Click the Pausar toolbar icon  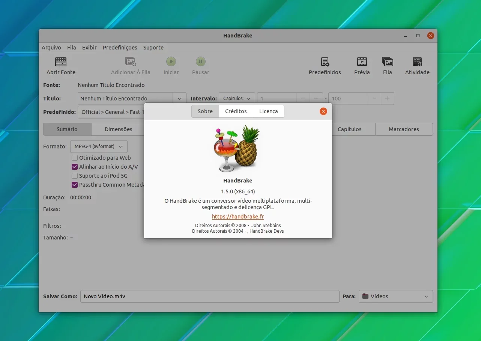coord(201,62)
